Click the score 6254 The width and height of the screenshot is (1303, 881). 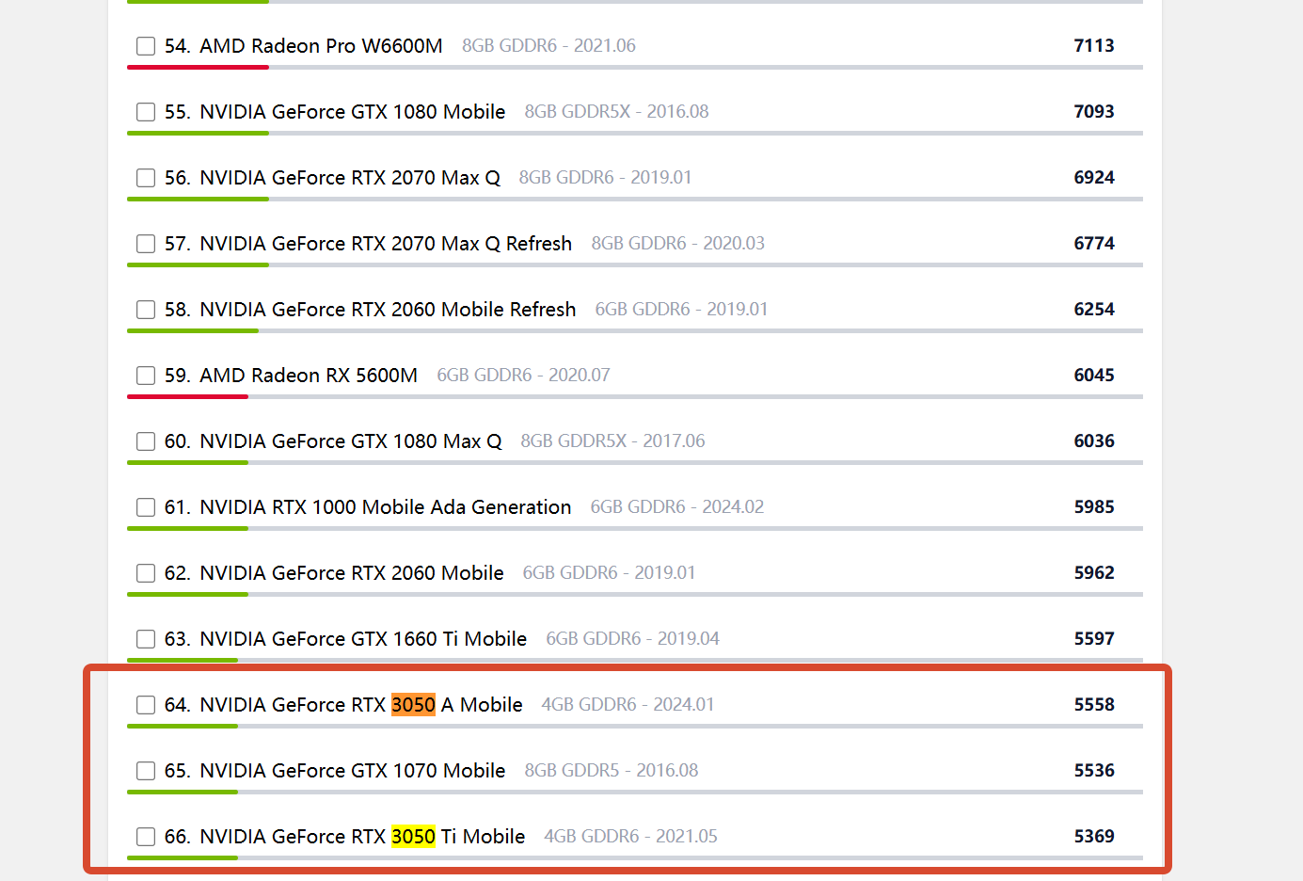coord(1094,310)
